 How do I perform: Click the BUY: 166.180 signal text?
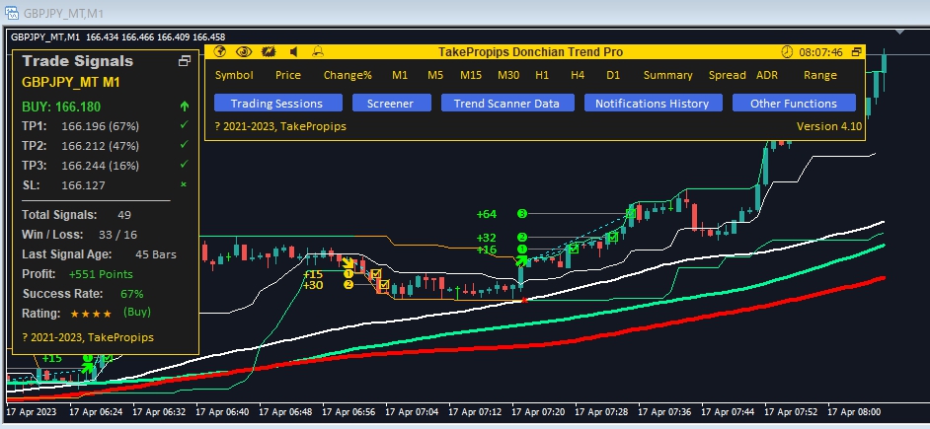(x=61, y=107)
